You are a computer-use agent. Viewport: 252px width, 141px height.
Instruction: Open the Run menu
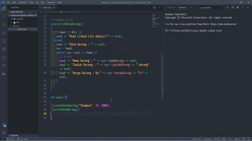click(43, 2)
